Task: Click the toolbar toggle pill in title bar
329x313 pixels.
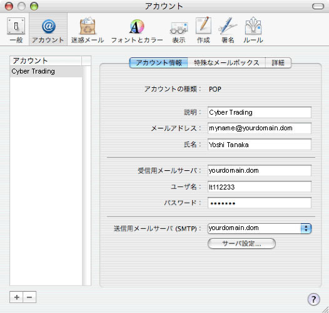Action: tap(318, 6)
